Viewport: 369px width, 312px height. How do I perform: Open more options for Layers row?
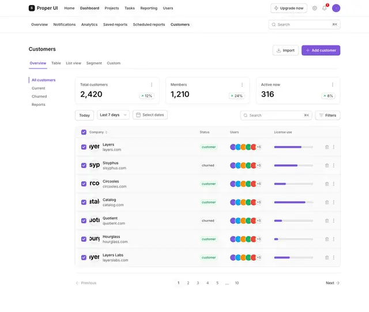coord(333,147)
